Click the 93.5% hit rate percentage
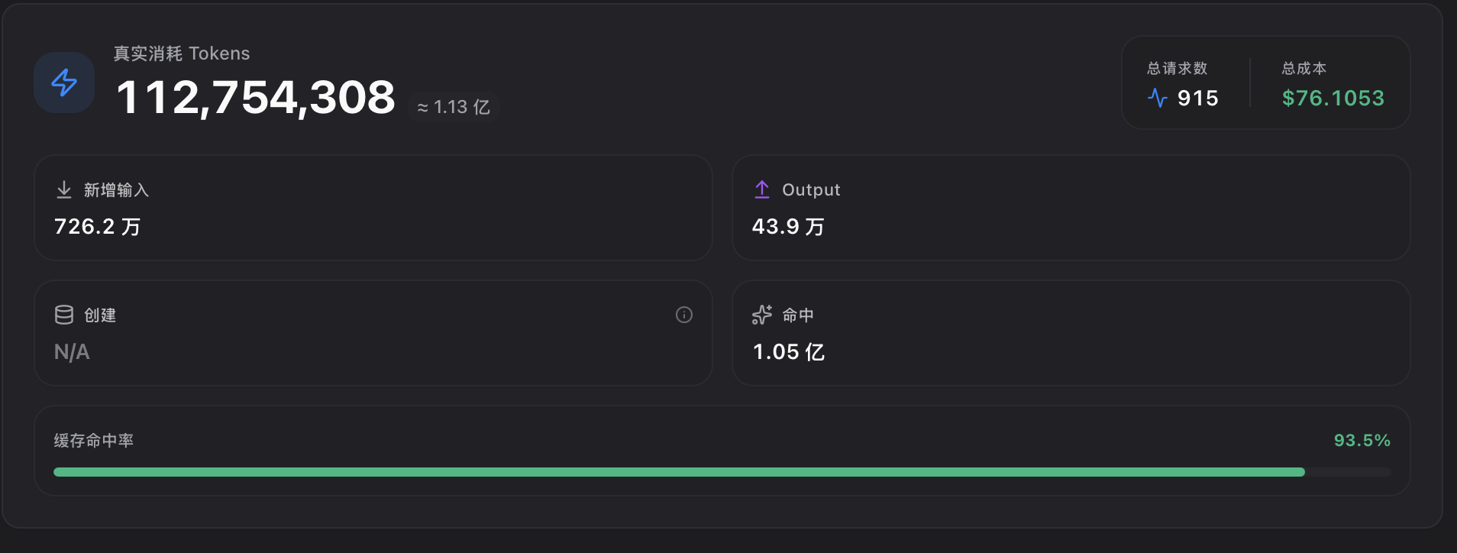The height and width of the screenshot is (553, 1457). point(1362,440)
